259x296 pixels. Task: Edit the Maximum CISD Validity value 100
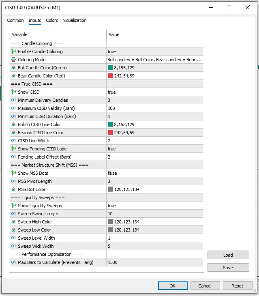click(x=155, y=108)
